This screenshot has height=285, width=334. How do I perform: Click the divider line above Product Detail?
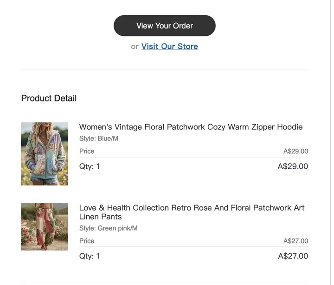click(x=164, y=70)
